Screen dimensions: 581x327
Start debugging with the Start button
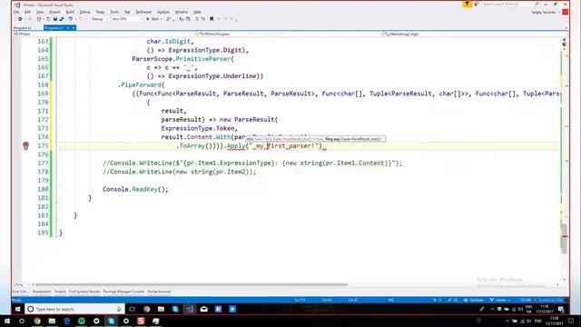[x=153, y=19]
